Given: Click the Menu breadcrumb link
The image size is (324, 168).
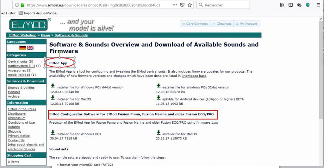Looking at the screenshot, I should click(x=46, y=35).
